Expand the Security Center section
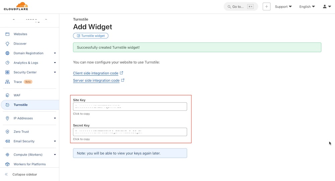The width and height of the screenshot is (335, 181). click(55, 72)
